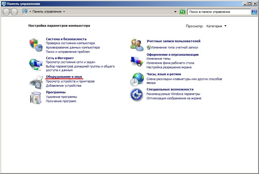Click Удаление программы link

[x=62, y=97]
